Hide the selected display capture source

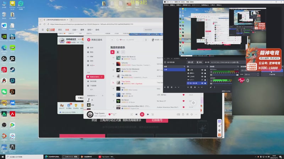click(202, 83)
